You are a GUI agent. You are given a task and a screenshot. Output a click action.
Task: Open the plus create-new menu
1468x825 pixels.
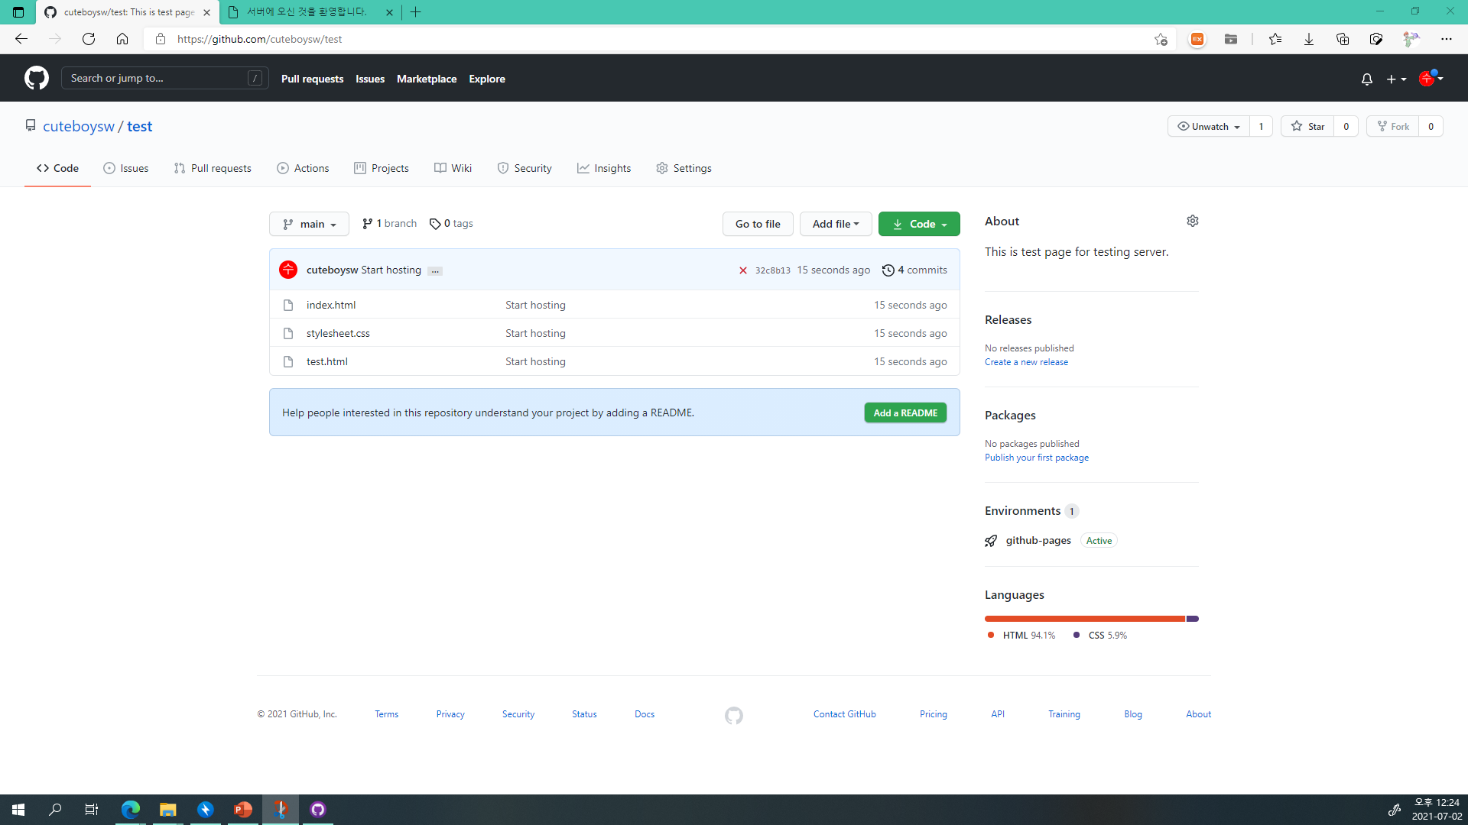(x=1396, y=79)
